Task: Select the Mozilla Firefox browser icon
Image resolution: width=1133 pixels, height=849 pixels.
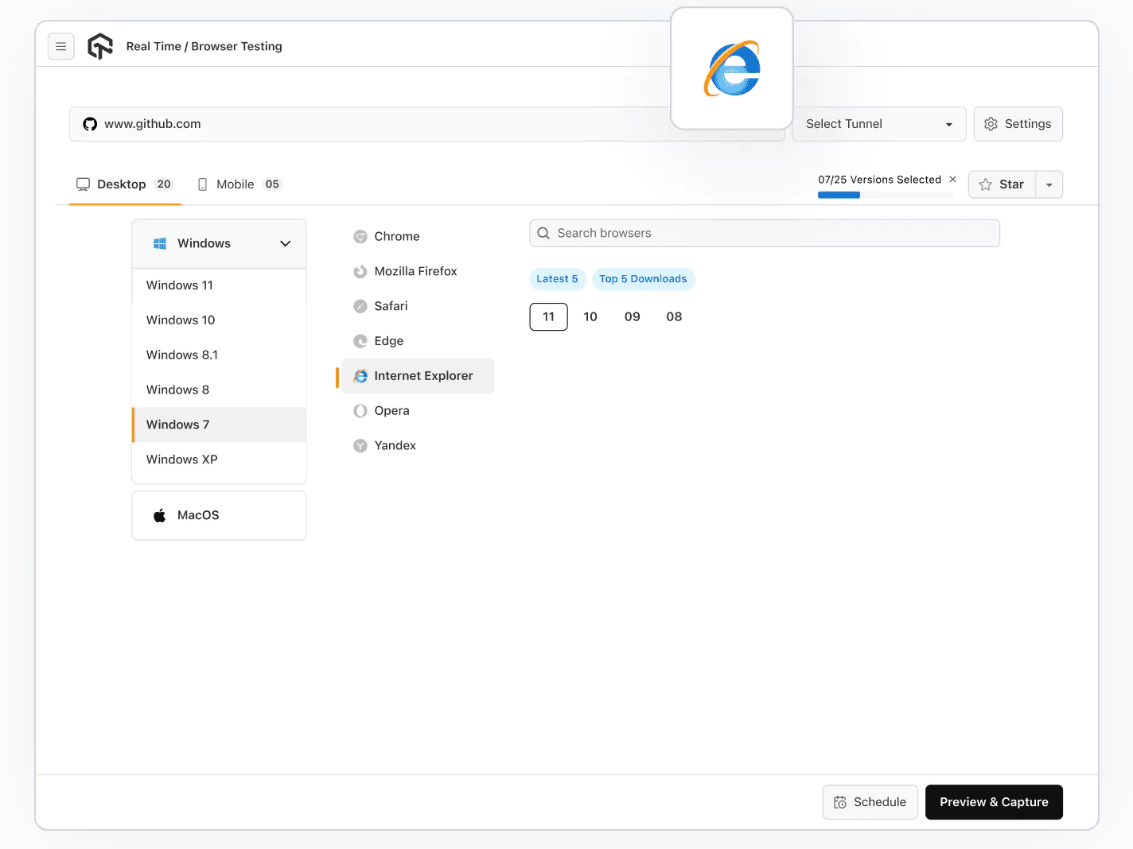Action: 361,271
